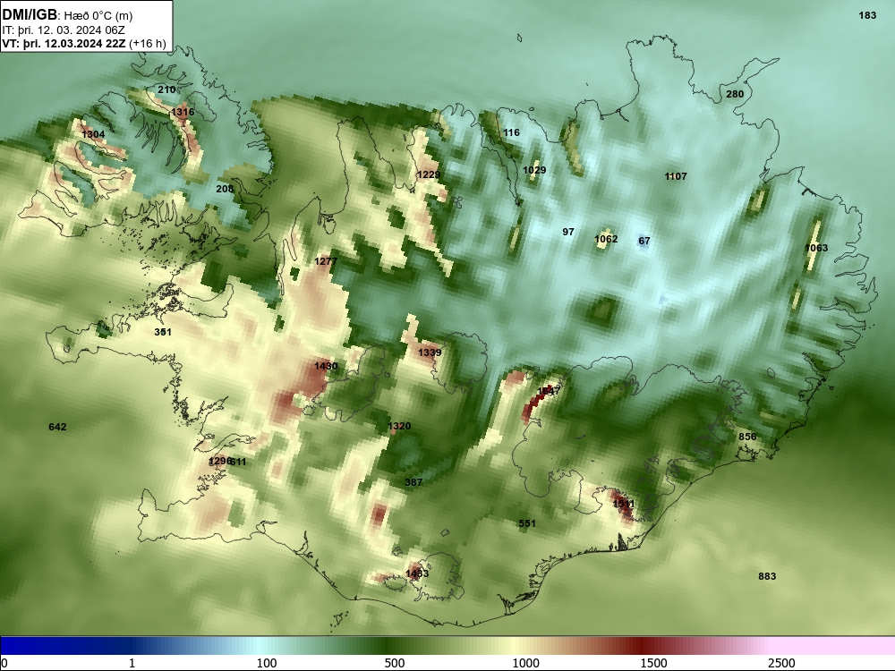The height and width of the screenshot is (671, 895).
Task: Click the 1000 tick on the color scale
Action: point(525,663)
